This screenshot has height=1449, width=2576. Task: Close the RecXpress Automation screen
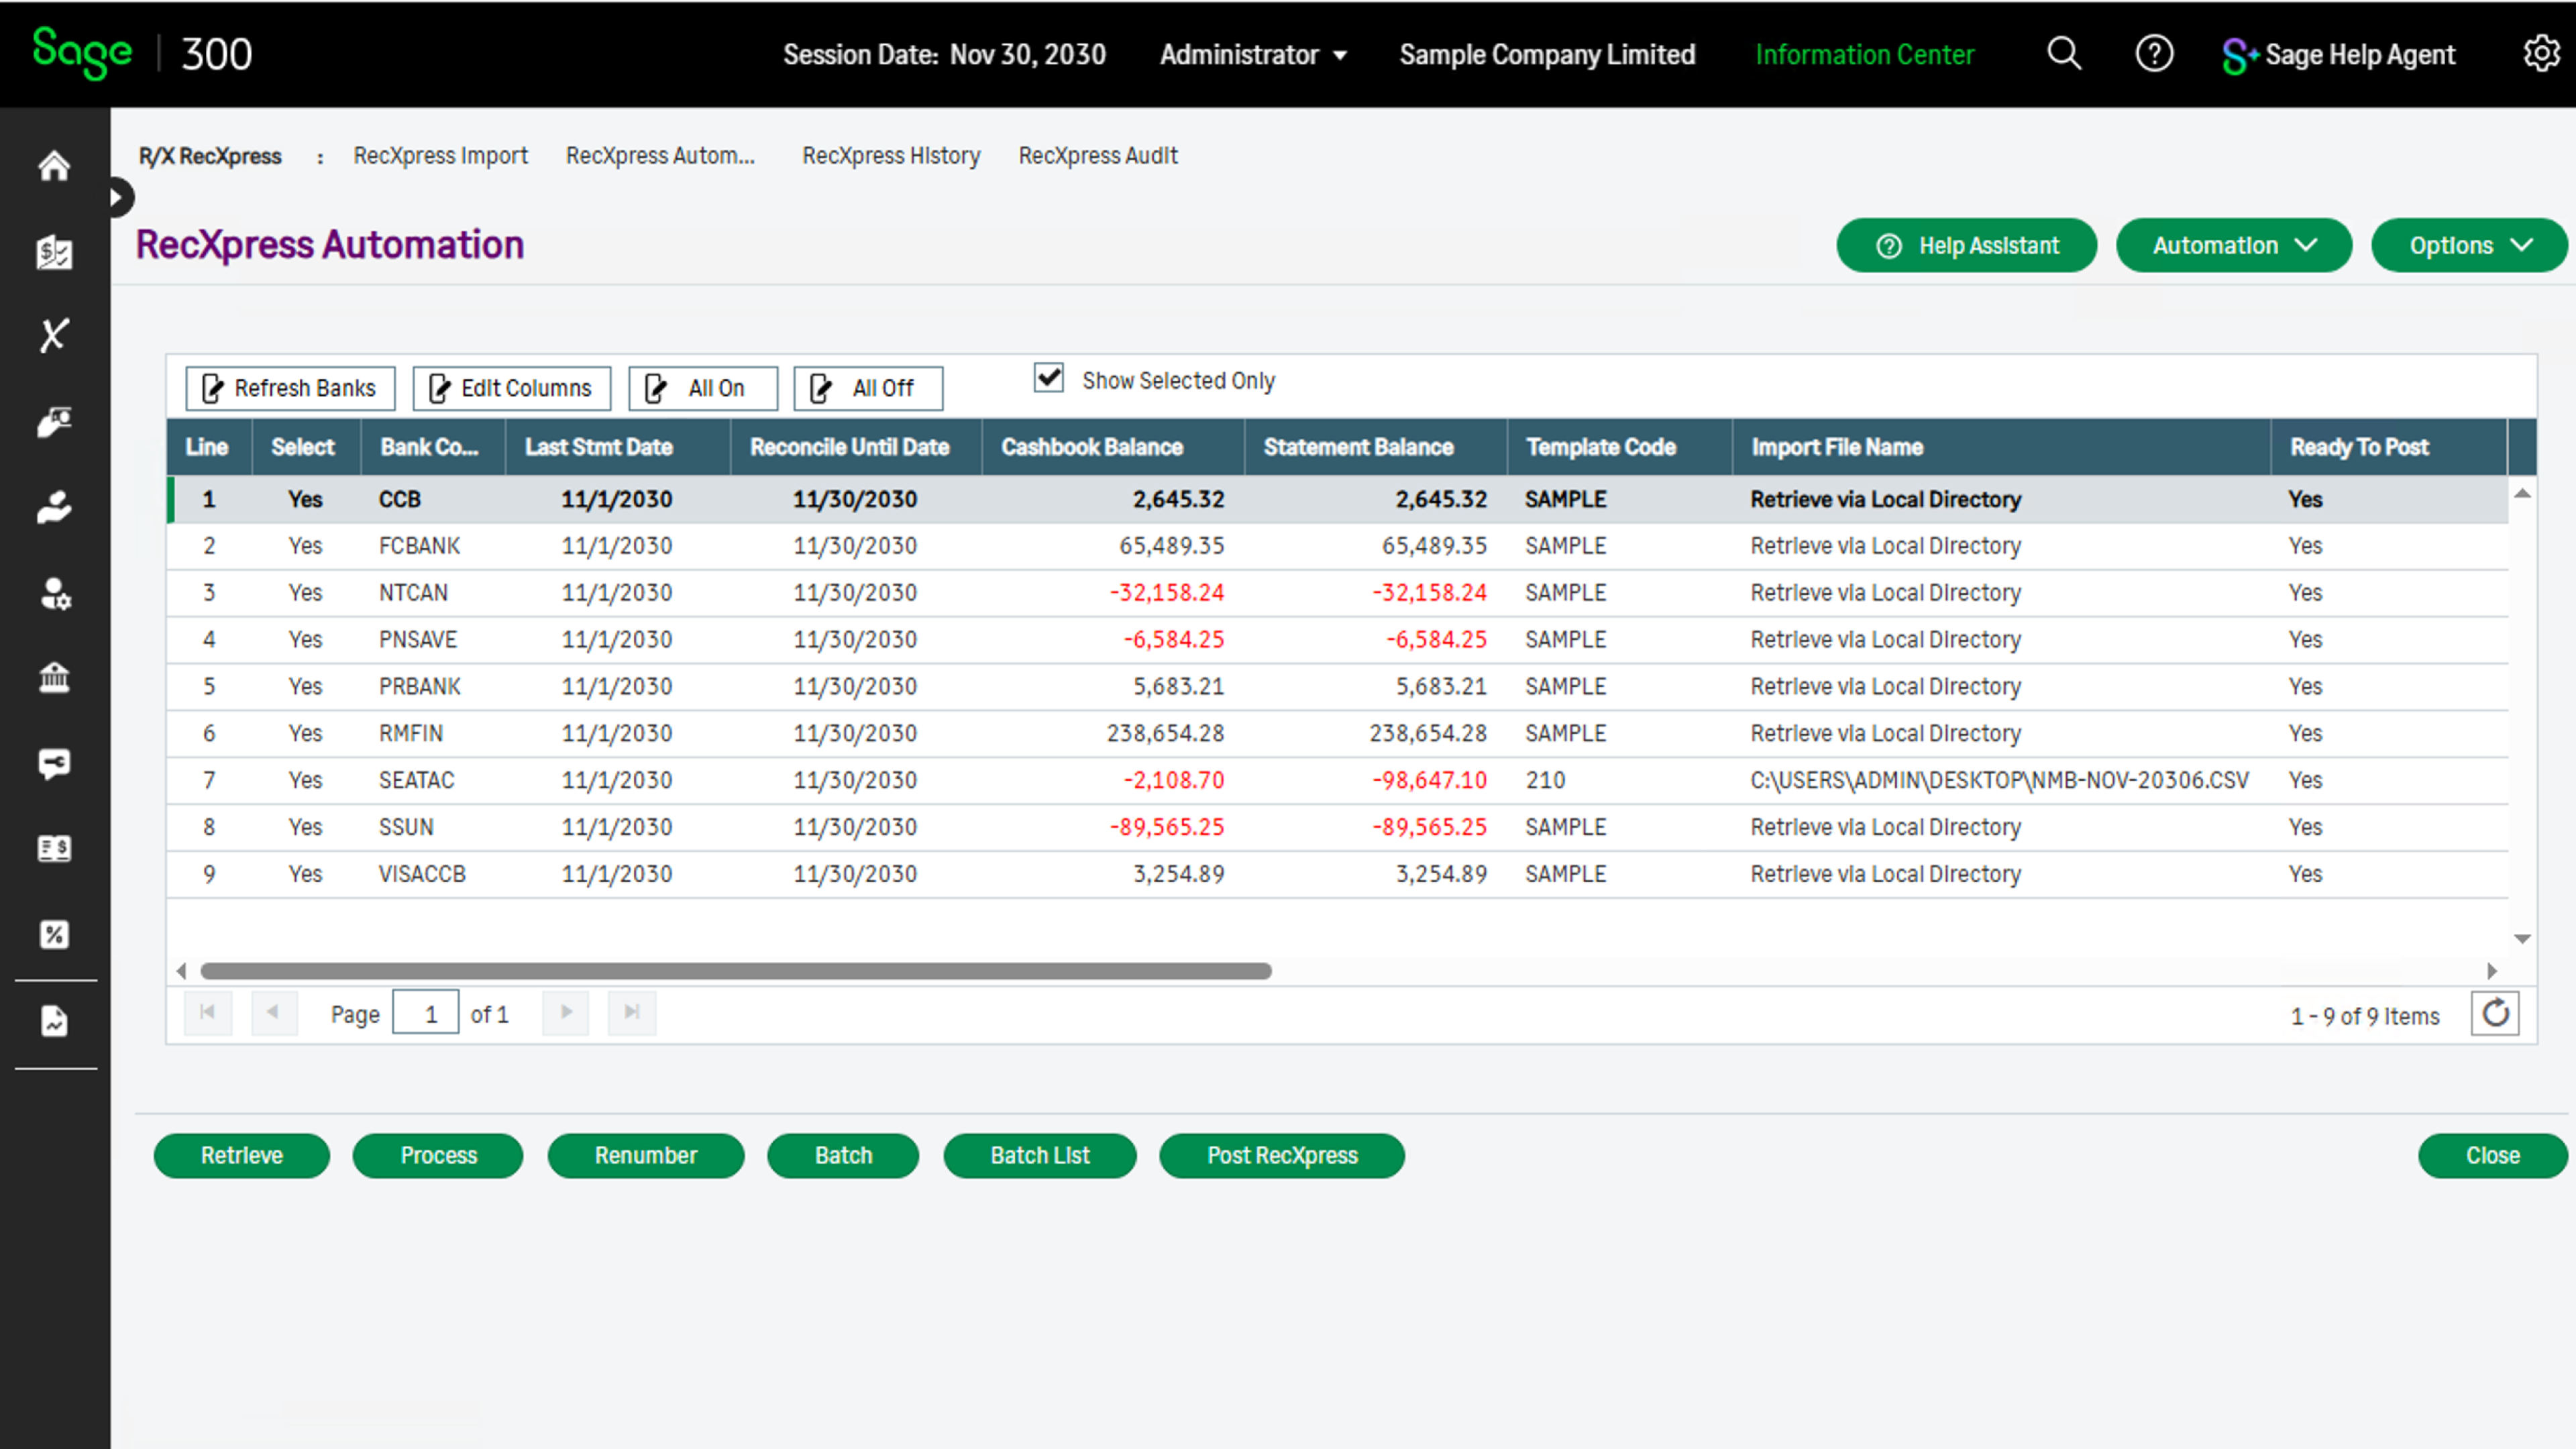2493,1156
